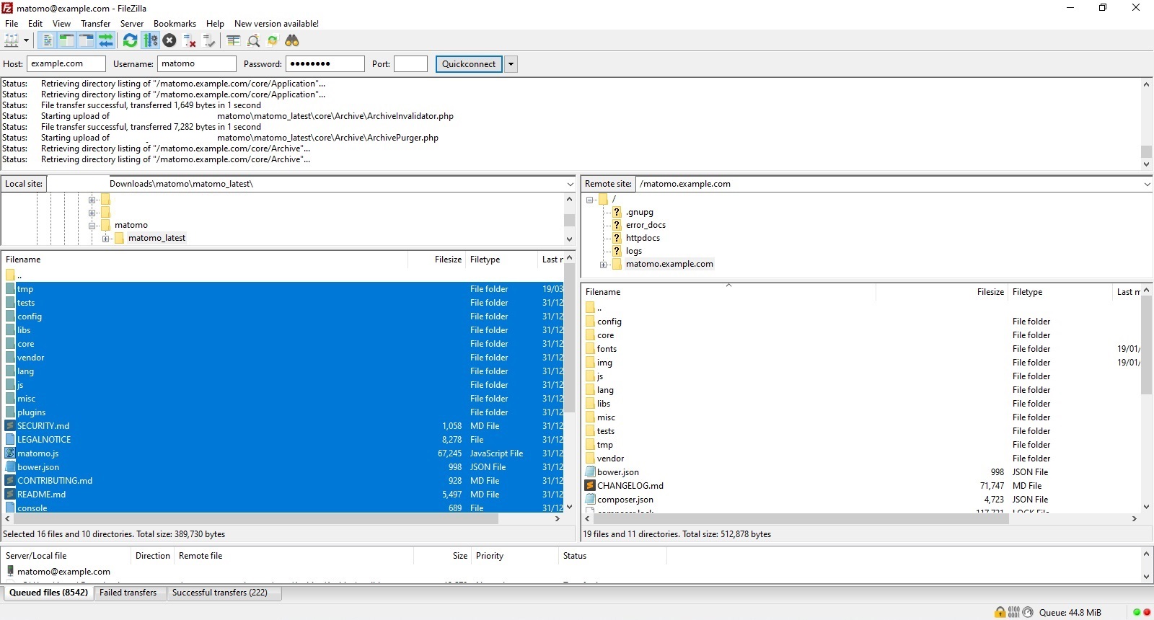The width and height of the screenshot is (1154, 620).
Task: Open the directory listing filters
Action: (x=233, y=41)
